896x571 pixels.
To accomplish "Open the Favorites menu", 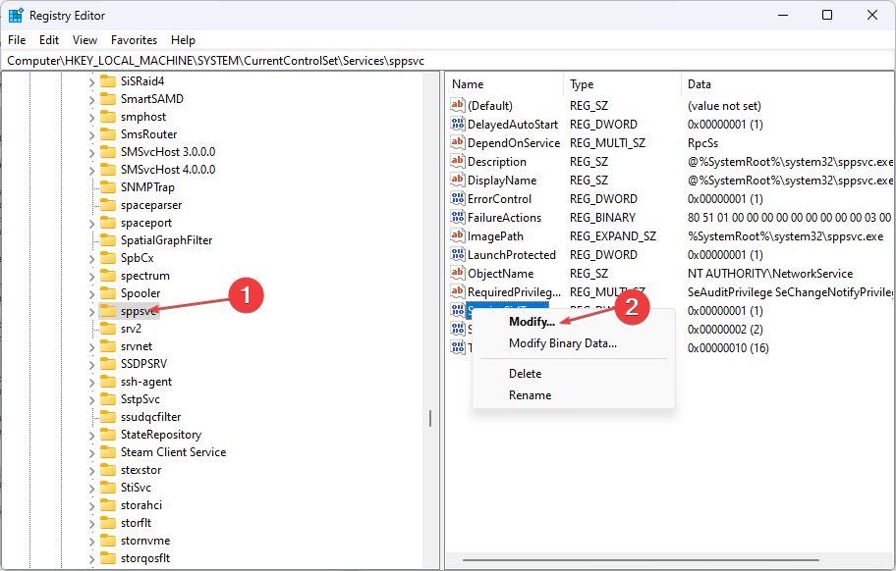I will (135, 40).
